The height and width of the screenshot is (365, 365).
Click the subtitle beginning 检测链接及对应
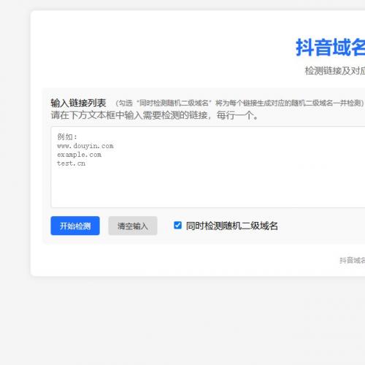coord(335,71)
